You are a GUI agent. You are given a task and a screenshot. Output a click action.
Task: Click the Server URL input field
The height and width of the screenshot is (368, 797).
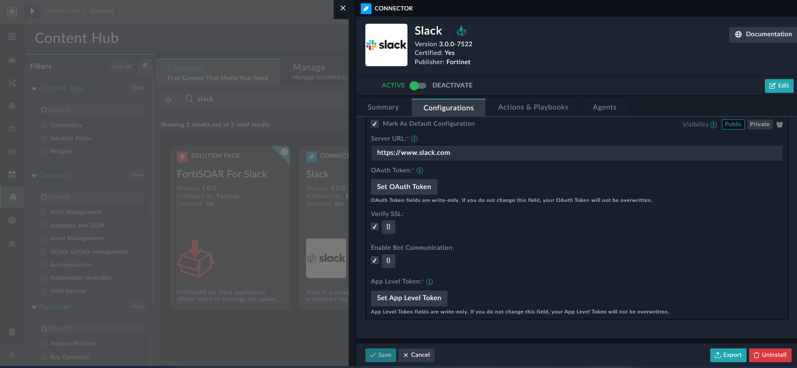coord(576,153)
